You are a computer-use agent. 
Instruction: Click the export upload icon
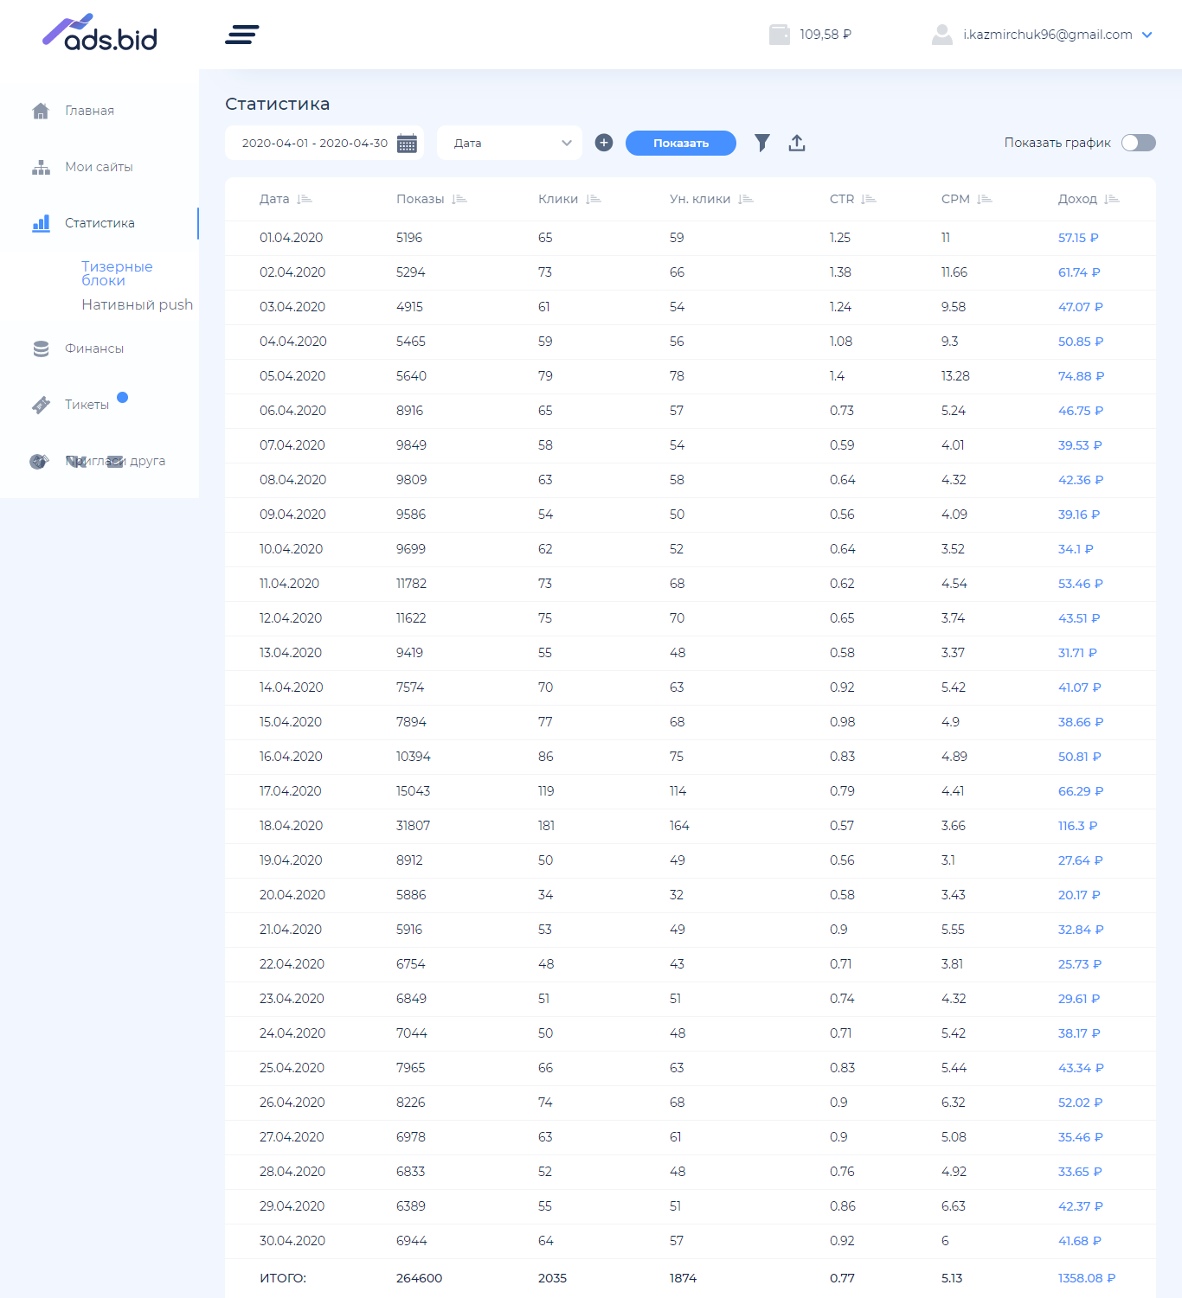pos(797,143)
